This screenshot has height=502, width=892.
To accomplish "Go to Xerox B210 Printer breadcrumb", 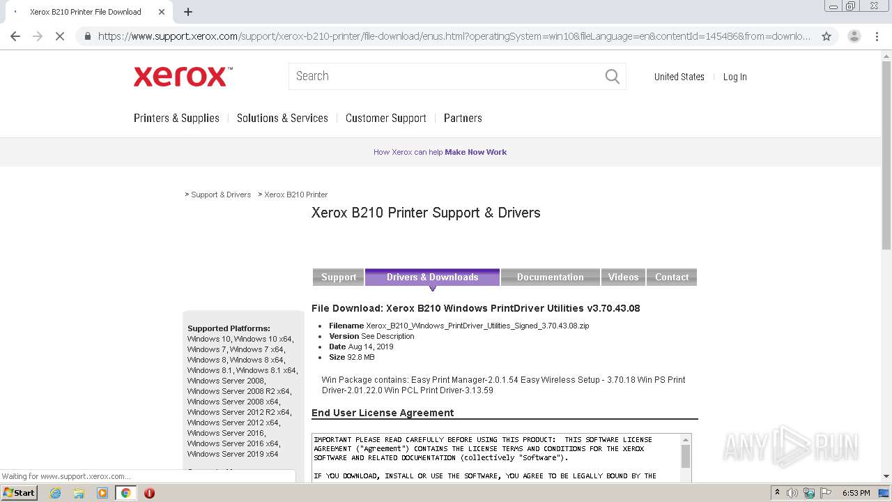I will coord(296,195).
